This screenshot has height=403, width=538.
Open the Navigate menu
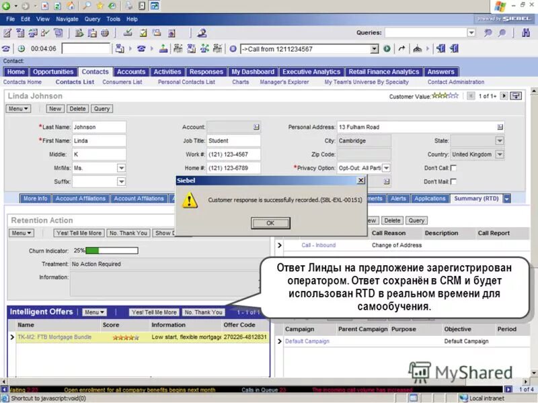click(67, 19)
